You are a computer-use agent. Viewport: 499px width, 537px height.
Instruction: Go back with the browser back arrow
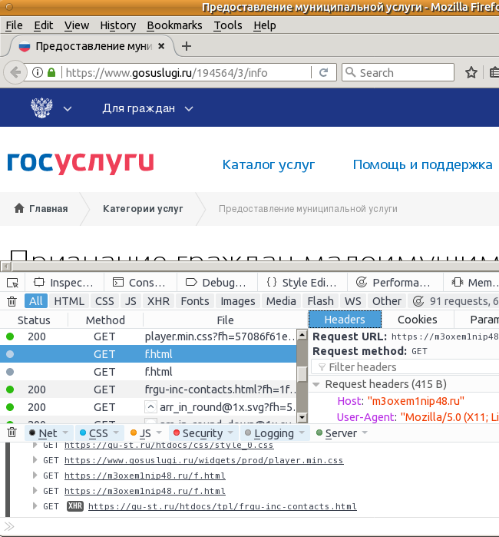pos(15,72)
